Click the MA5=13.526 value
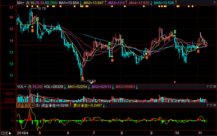Viewport: 217px width, 136px height. tap(164, 3)
